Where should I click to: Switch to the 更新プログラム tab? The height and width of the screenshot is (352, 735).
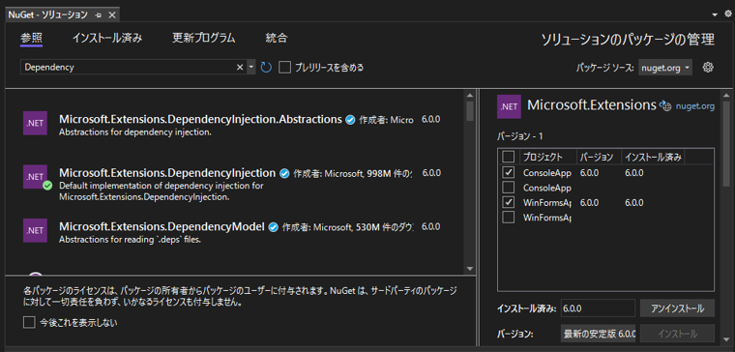203,38
